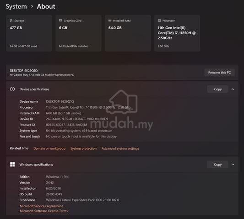Click the Storage drive icon
The width and height of the screenshot is (244, 219).
coord(11,21)
